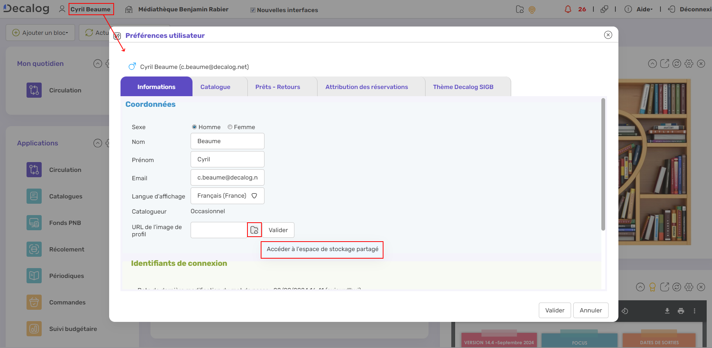Open the Périodiques application icon
The height and width of the screenshot is (348, 712).
click(34, 276)
